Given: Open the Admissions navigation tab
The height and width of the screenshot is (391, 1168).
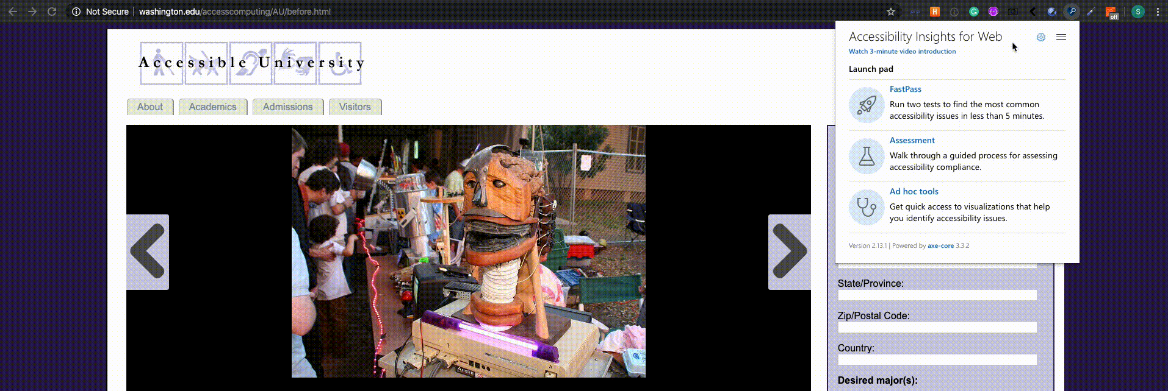Looking at the screenshot, I should [x=287, y=107].
